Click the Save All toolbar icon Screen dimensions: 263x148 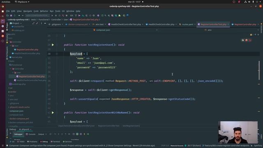click(x=11, y=16)
